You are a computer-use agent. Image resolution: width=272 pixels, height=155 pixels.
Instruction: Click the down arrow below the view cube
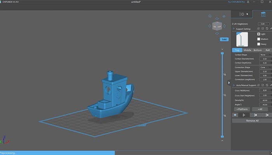tap(217, 33)
